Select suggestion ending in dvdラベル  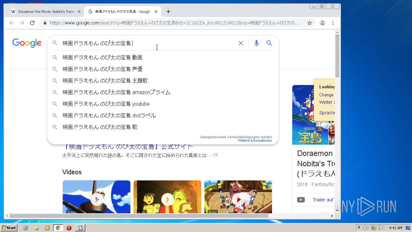click(163, 115)
